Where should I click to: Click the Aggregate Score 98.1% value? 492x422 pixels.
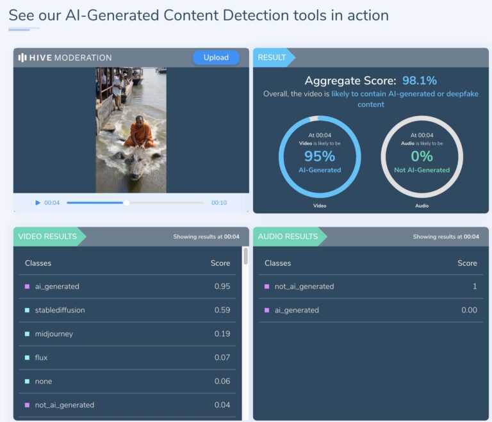tap(420, 81)
